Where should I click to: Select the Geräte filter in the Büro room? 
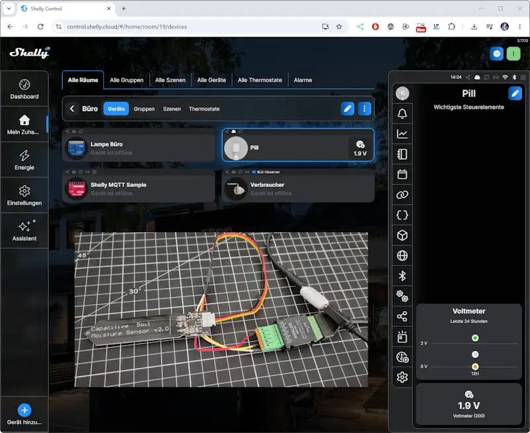point(117,109)
